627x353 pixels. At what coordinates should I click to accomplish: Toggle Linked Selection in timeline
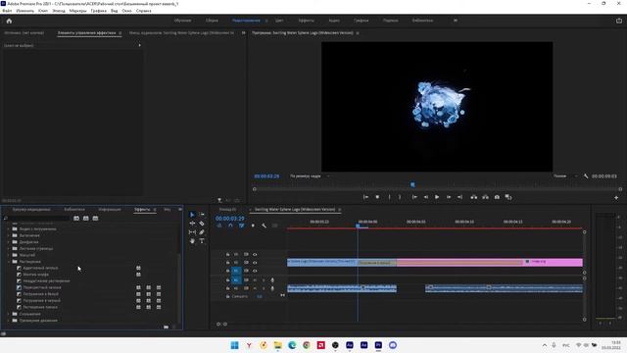(x=242, y=226)
